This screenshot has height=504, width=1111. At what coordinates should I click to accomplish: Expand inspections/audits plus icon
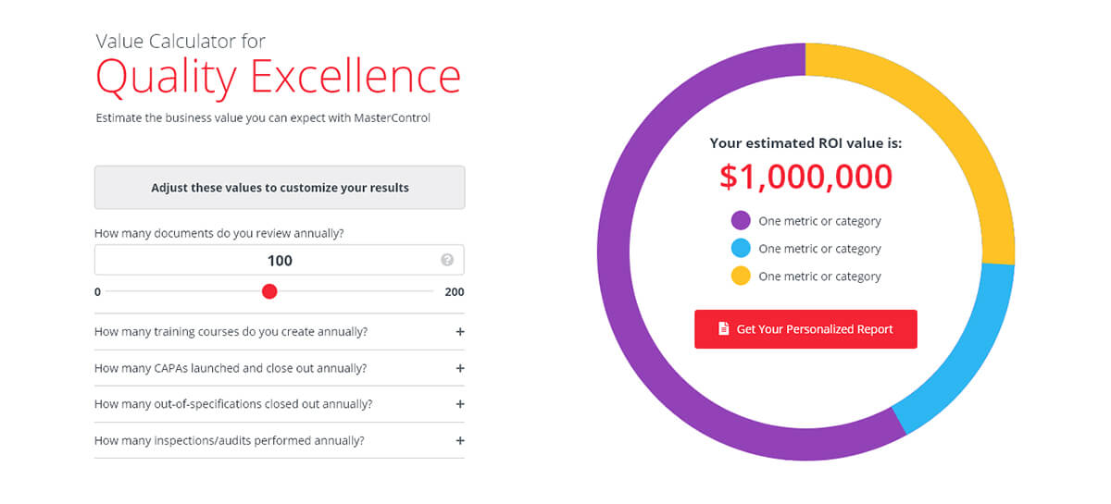coord(460,440)
